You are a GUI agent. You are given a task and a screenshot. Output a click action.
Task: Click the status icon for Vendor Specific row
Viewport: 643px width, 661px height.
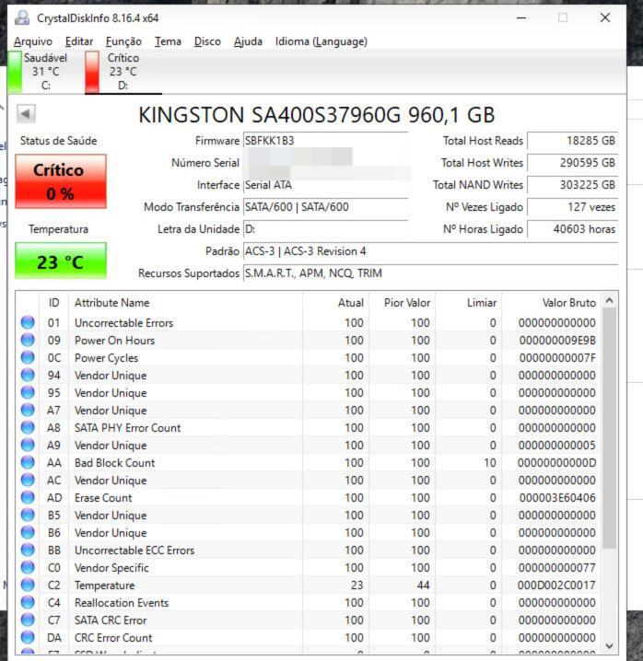coord(28,567)
